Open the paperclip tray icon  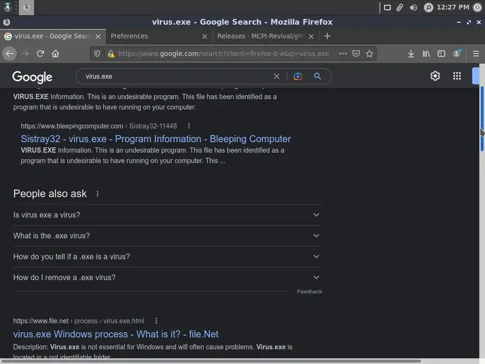(400, 8)
